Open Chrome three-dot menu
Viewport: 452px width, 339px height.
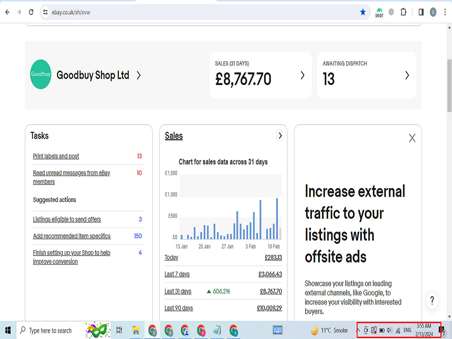coord(445,12)
